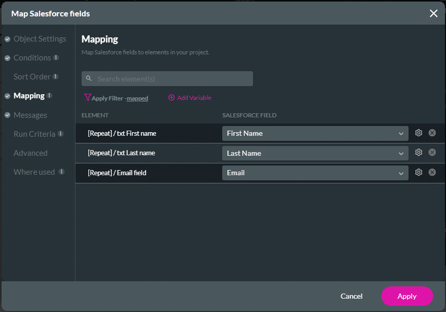The width and height of the screenshot is (446, 312).
Task: Select the Advanced section
Action: click(30, 153)
